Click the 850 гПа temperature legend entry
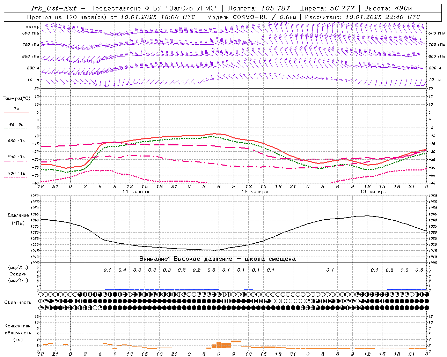Screen dimensions: 447x357 (x=16, y=141)
